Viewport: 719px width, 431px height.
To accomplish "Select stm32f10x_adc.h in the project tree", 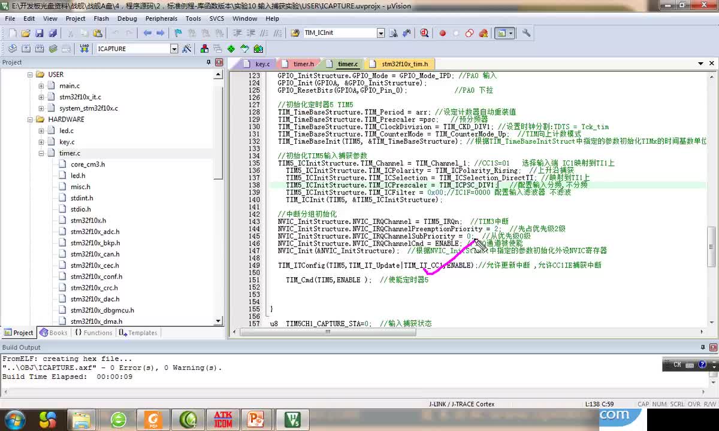I will (95, 232).
